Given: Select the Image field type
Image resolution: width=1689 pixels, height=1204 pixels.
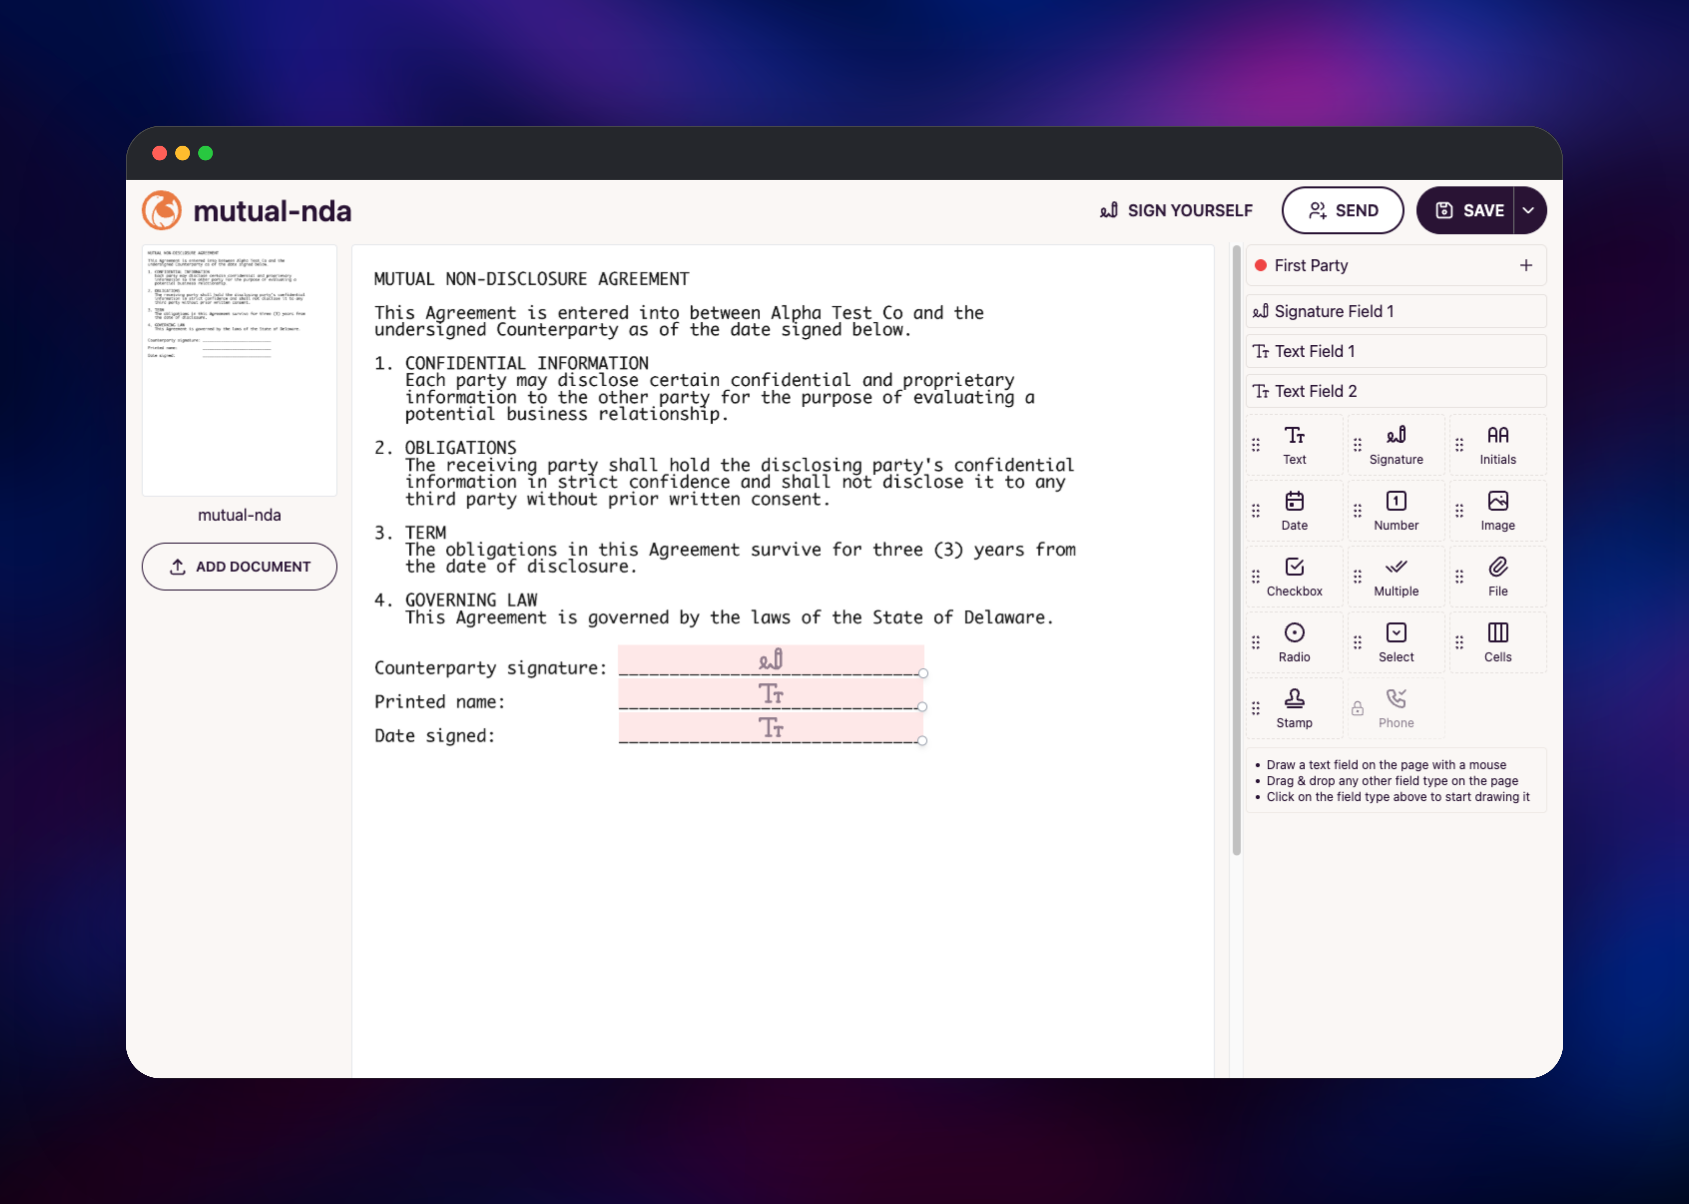Looking at the screenshot, I should [x=1497, y=511].
